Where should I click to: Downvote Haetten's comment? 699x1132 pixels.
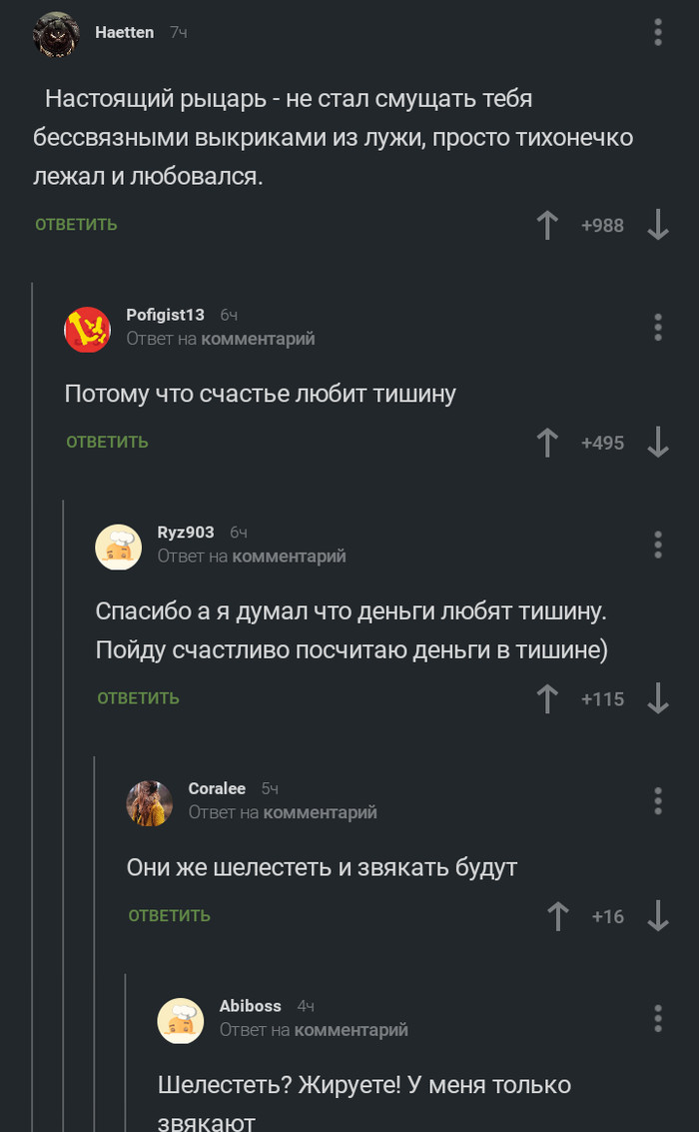coord(657,225)
